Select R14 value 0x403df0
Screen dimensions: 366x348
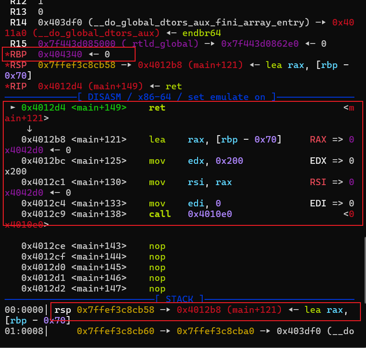[x=60, y=22]
